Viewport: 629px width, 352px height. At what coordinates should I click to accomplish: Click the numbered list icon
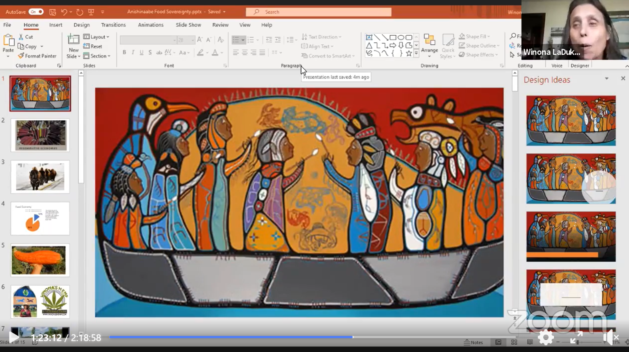coord(251,40)
